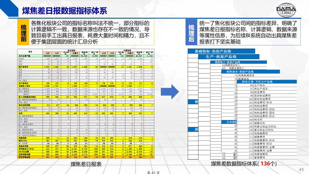This screenshot has height=174, width=309.
Task: Click the 净利润总计(万元) row label
Action: click(x=26, y=149)
